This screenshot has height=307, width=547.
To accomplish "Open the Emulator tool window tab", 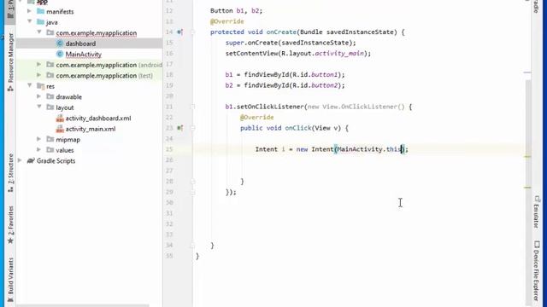I will 537,211.
